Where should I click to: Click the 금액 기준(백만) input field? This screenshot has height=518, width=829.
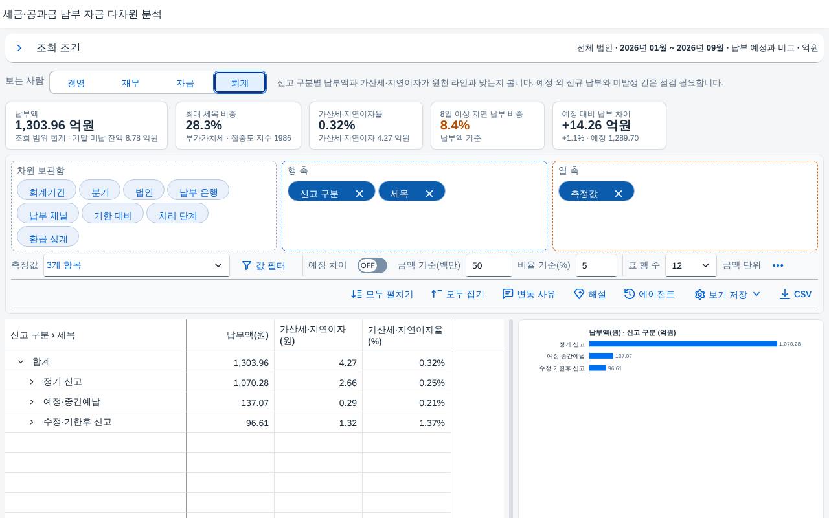489,265
